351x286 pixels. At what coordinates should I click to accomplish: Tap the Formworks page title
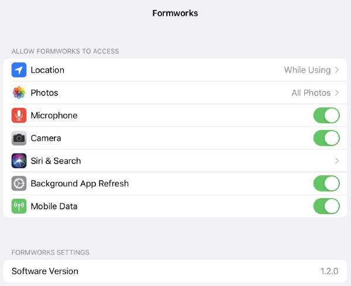click(175, 13)
